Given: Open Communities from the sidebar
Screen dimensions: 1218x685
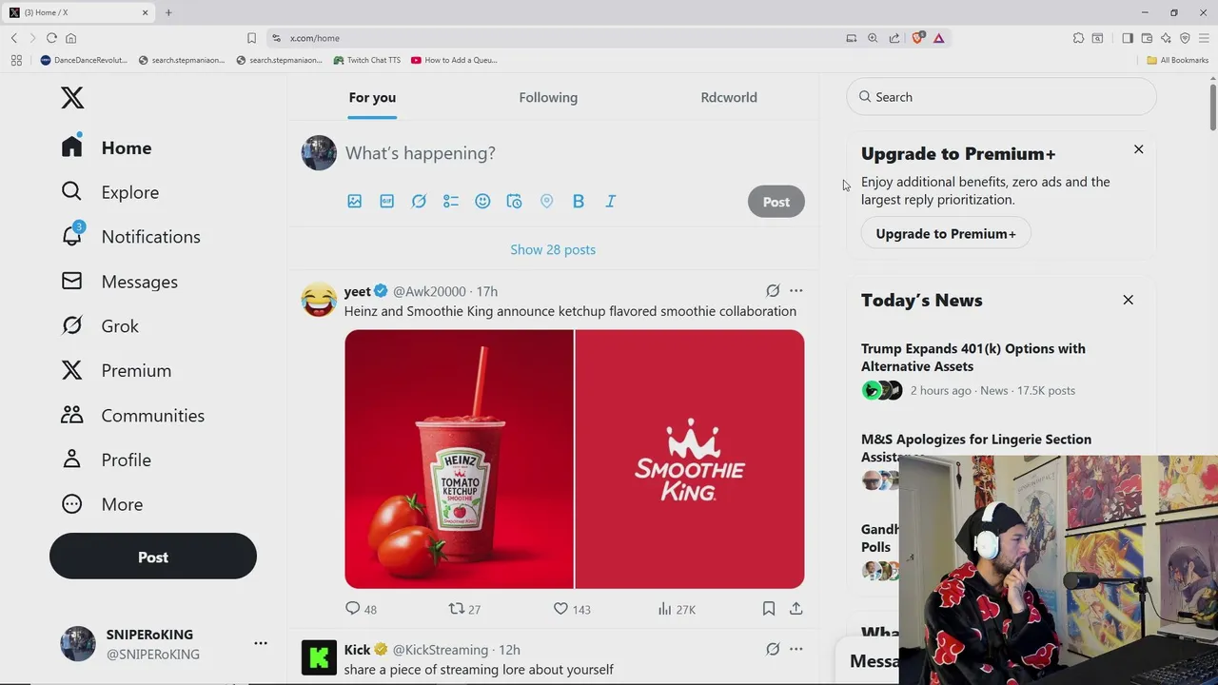Looking at the screenshot, I should [132, 415].
